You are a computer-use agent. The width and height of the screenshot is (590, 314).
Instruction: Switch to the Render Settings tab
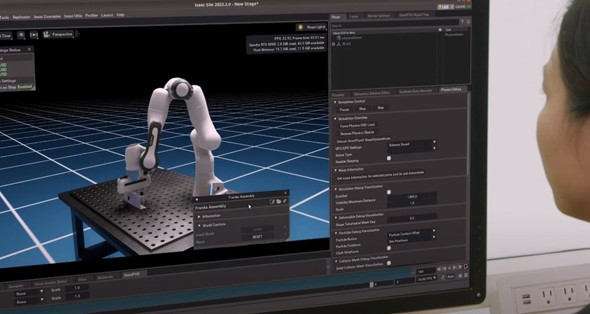379,16
